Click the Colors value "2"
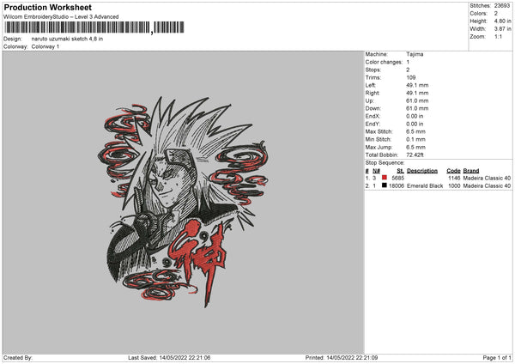 [x=496, y=14]
